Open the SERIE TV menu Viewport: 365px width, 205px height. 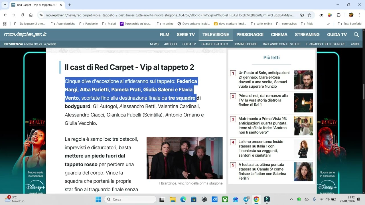point(186,34)
